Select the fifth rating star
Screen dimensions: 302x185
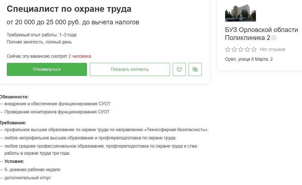(254, 49)
